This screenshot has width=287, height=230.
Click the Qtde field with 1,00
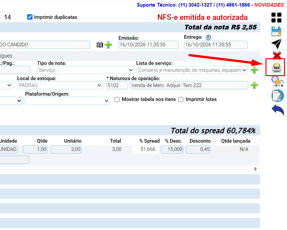click(x=35, y=149)
